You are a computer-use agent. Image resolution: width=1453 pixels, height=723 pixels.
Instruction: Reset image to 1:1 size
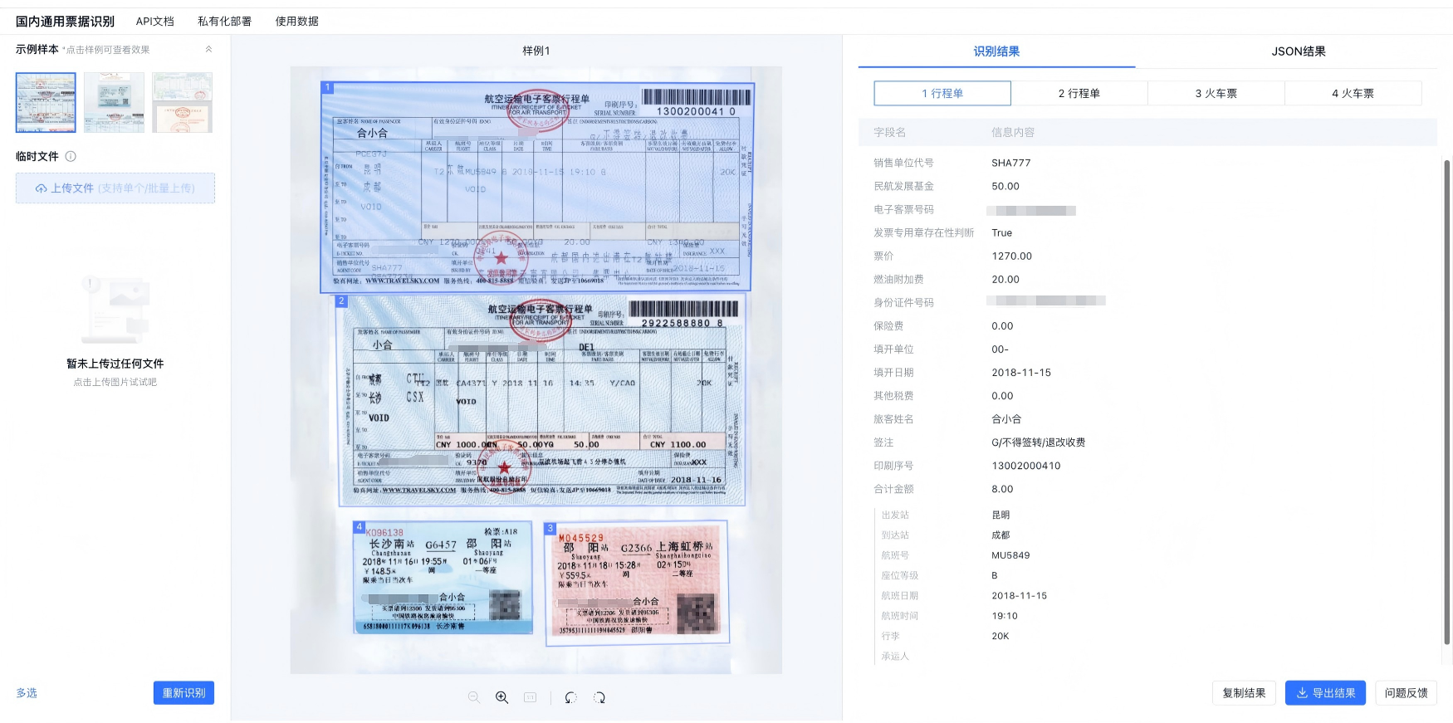click(x=531, y=697)
